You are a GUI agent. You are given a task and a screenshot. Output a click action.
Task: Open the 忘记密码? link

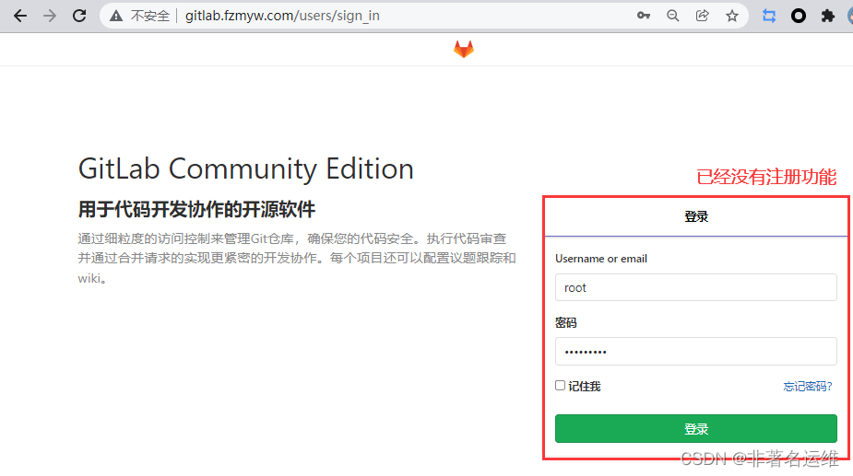(807, 387)
